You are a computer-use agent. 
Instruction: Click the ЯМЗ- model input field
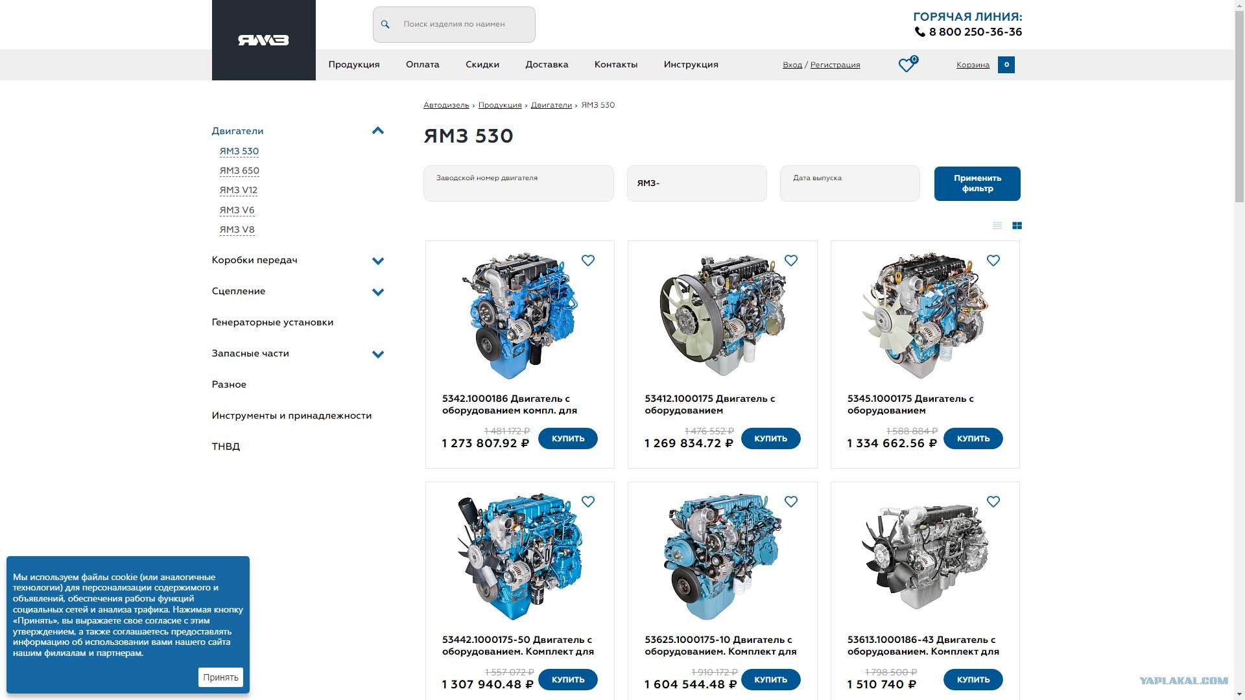(x=697, y=183)
